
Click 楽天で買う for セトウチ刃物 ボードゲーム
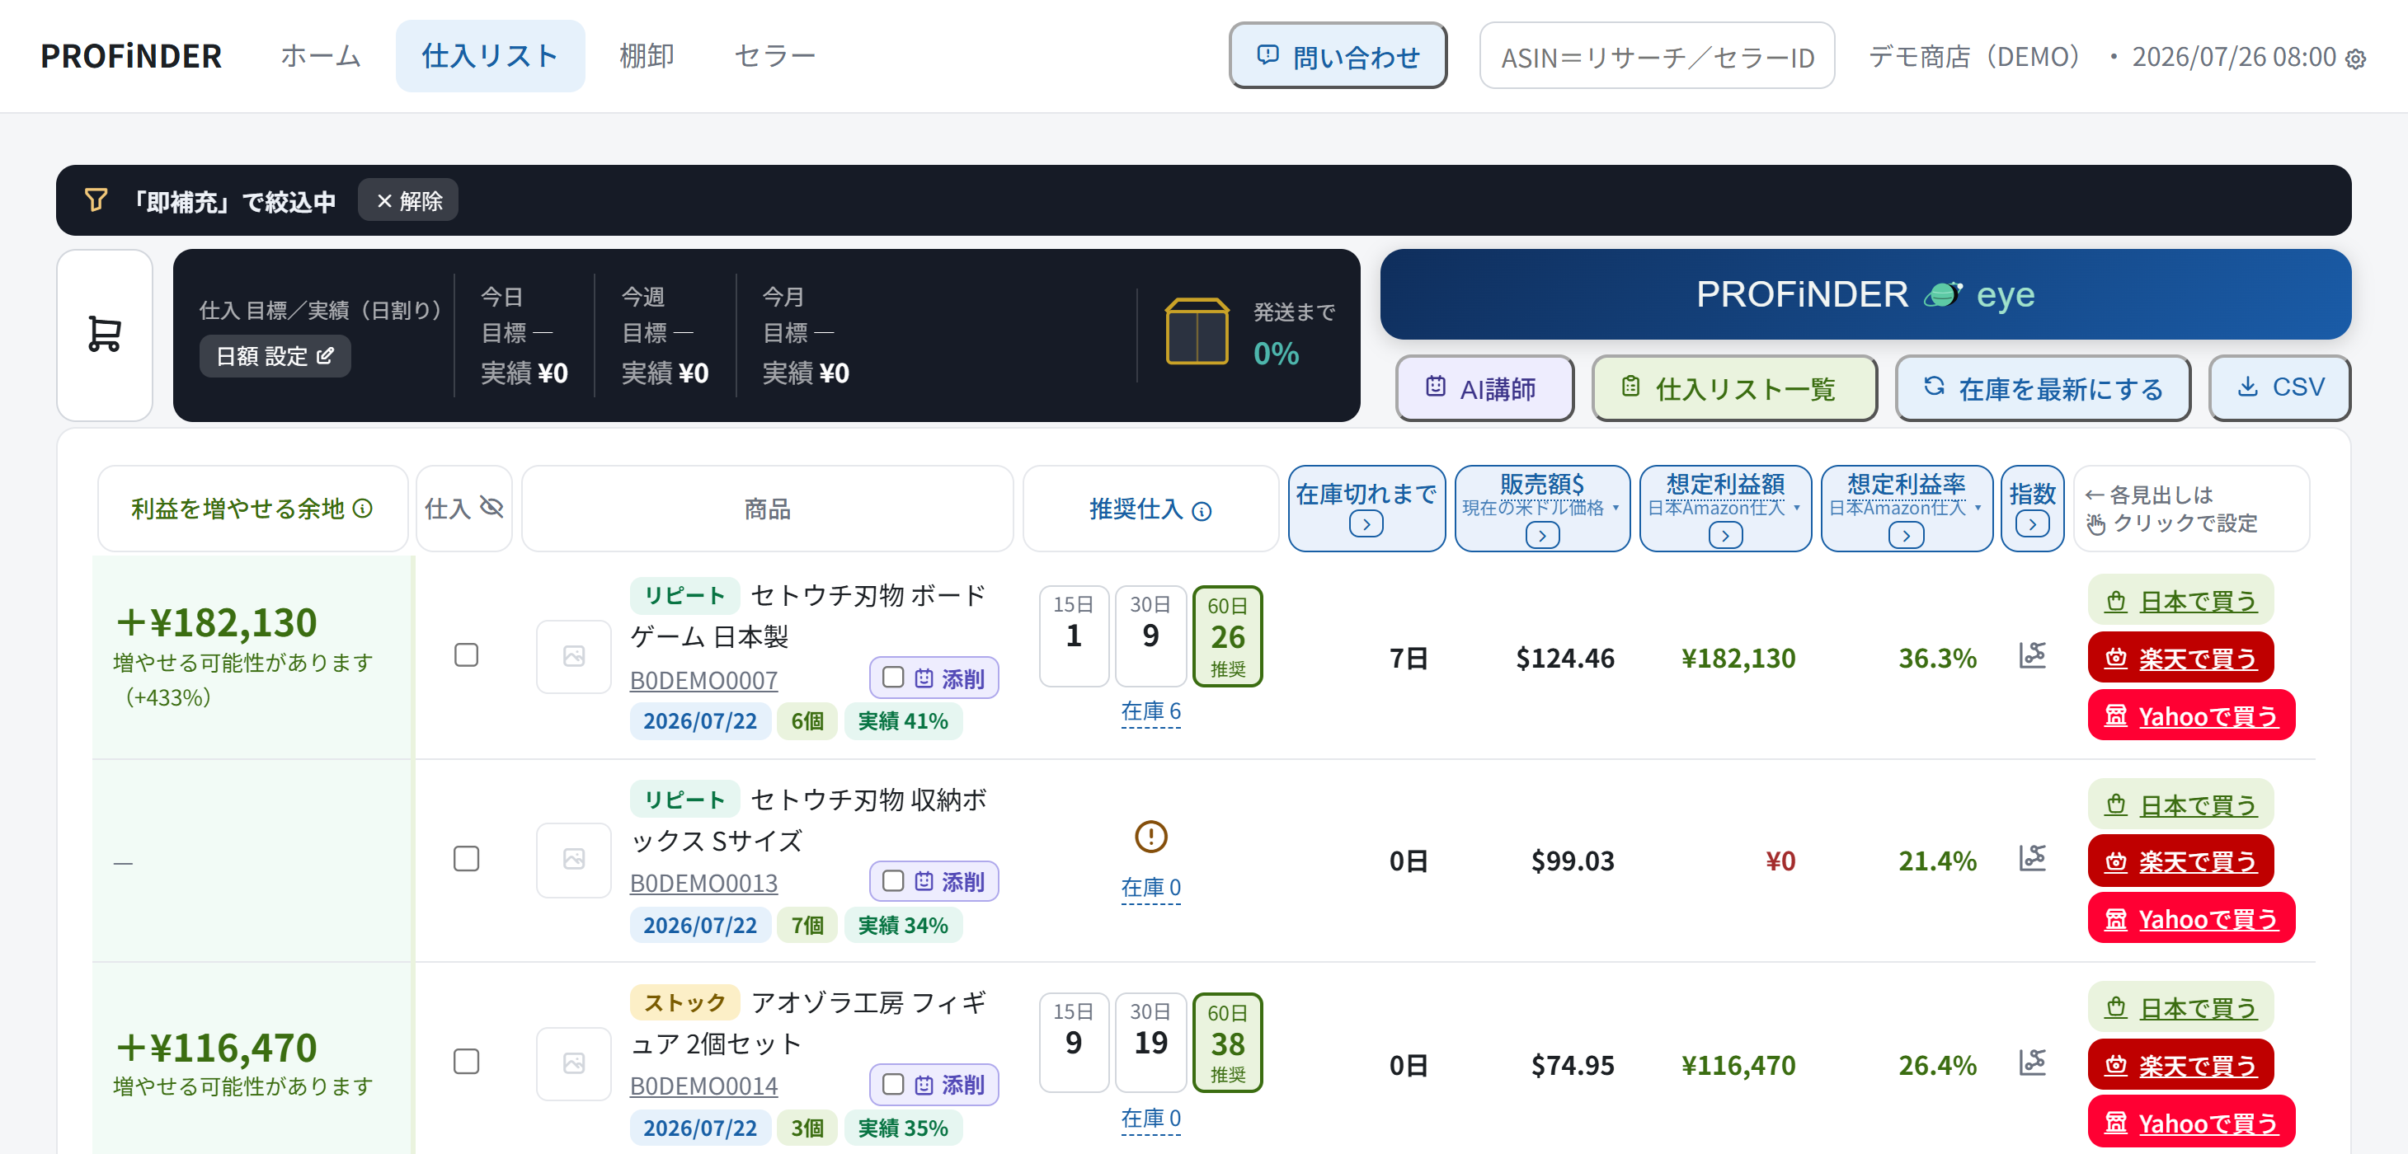(2181, 658)
